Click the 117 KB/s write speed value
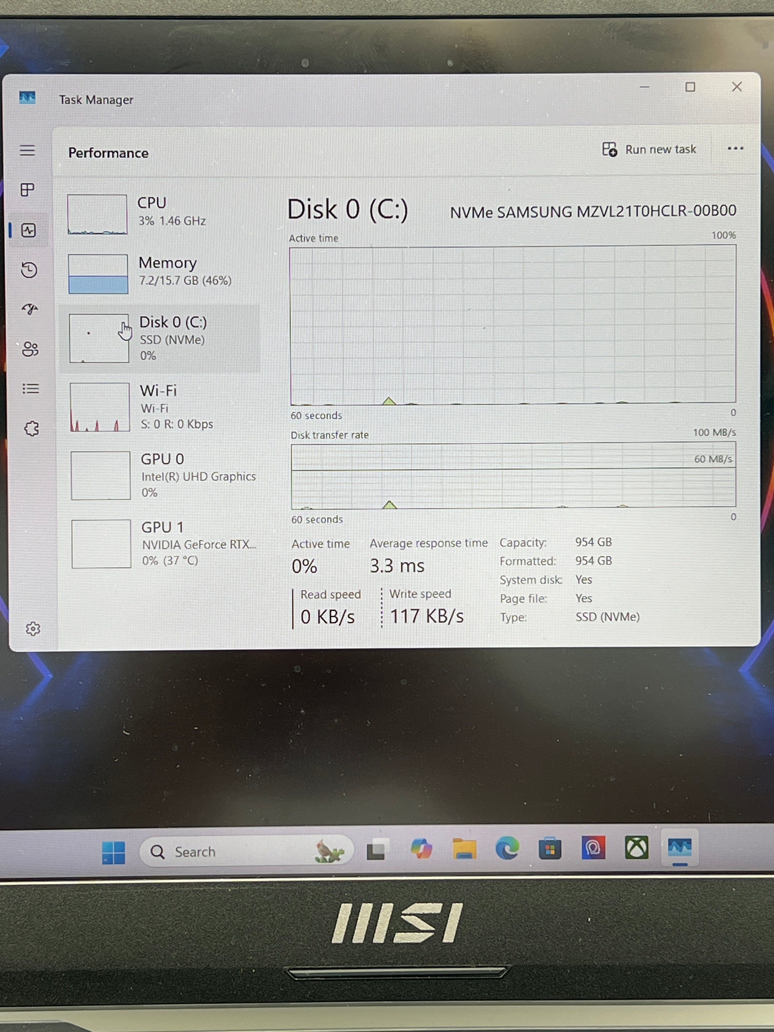The width and height of the screenshot is (774, 1032). click(x=427, y=616)
